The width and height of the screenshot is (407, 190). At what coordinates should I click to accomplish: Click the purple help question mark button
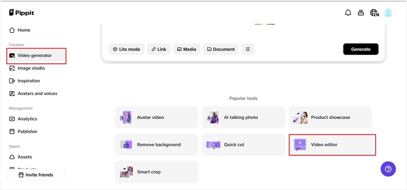388,169
